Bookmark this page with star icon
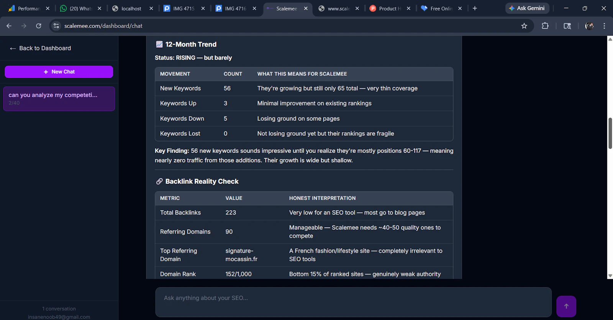 coord(524,26)
